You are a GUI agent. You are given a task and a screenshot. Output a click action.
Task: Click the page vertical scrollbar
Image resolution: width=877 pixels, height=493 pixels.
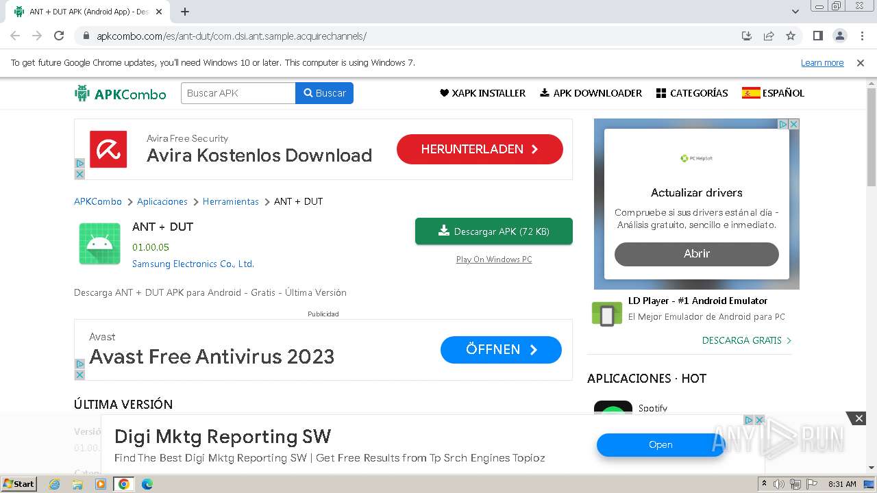pyautogui.click(x=872, y=137)
